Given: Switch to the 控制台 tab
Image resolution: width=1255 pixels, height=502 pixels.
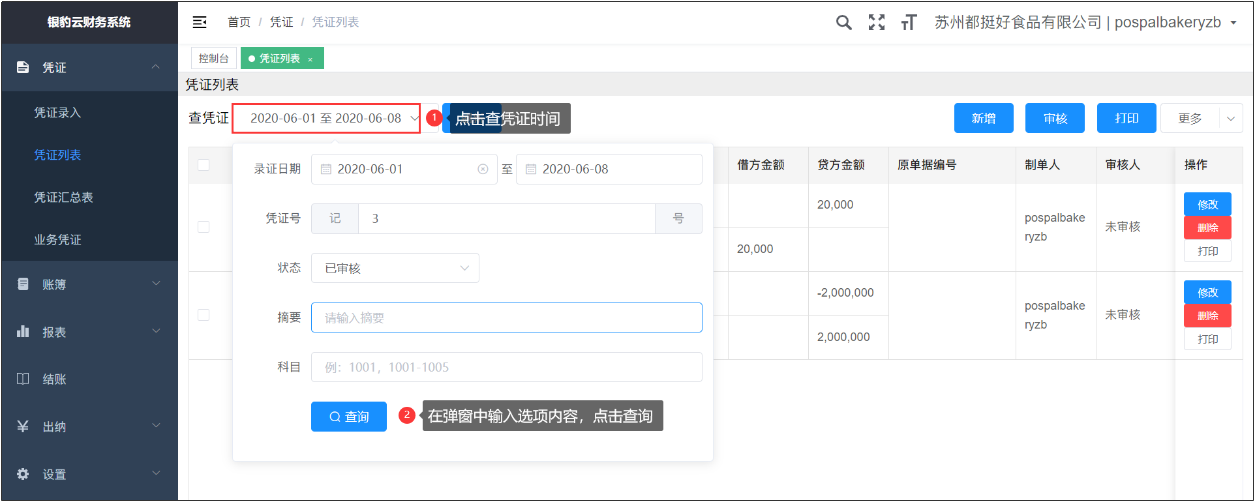Looking at the screenshot, I should click(213, 59).
